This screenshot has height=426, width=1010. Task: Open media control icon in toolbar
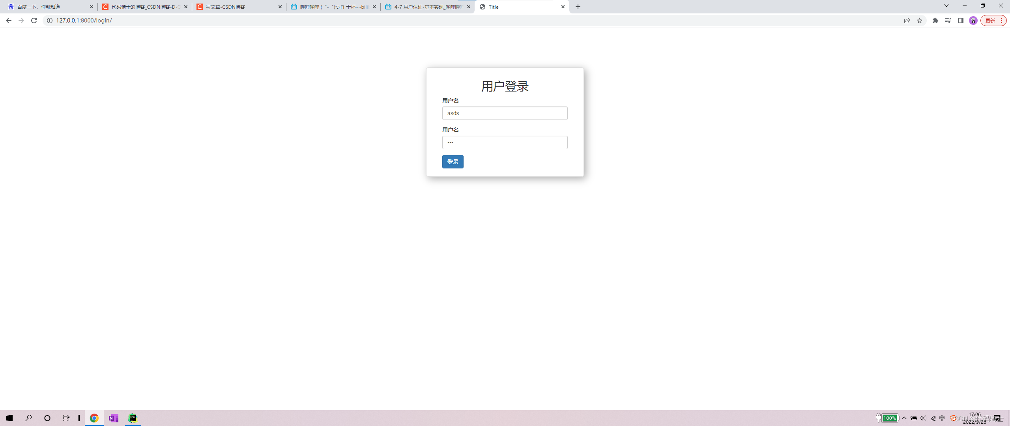(x=948, y=21)
